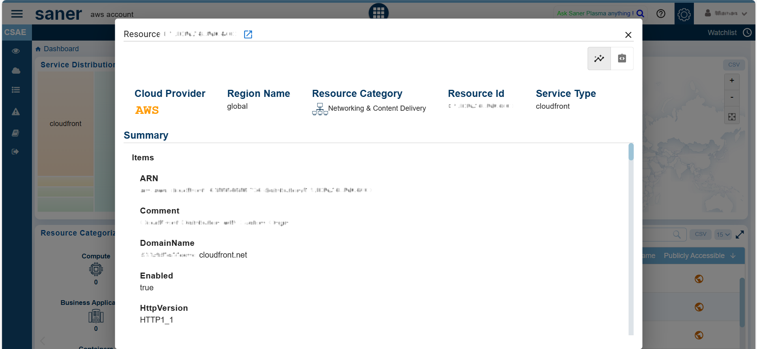The image size is (757, 349).
Task: Zoom in on the map
Action: [732, 81]
